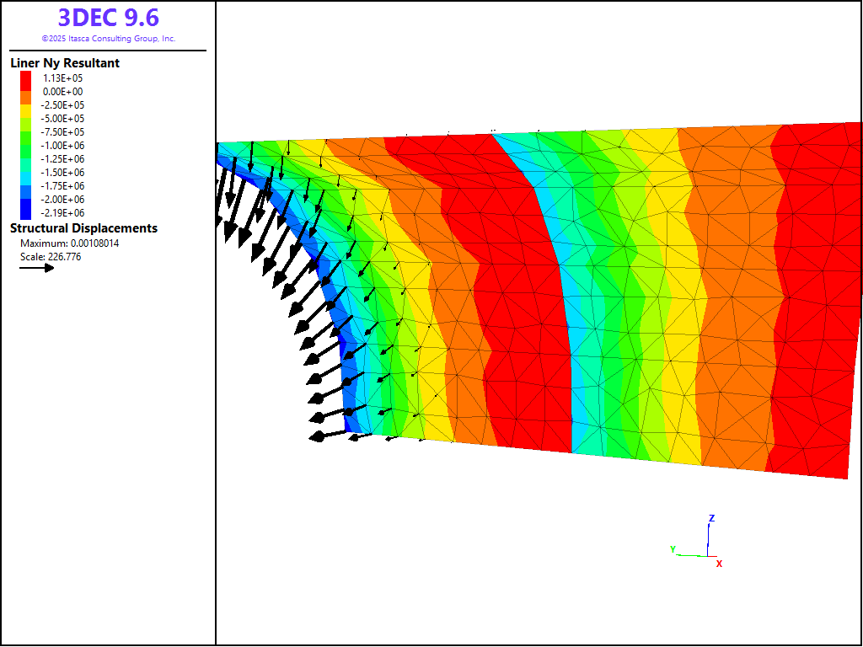Click the displacement scale arrow icon
The height and width of the screenshot is (647, 863).
tap(36, 268)
